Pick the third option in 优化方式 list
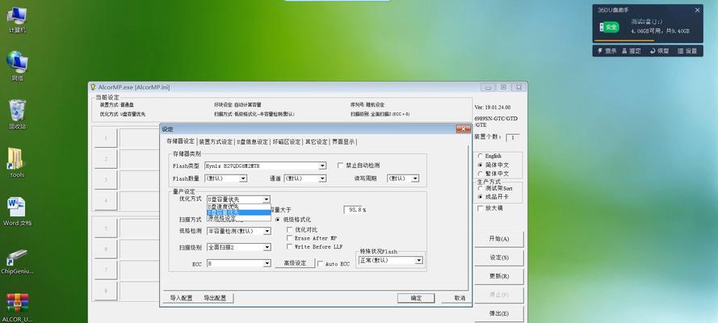The height and width of the screenshot is (323, 718). (x=238, y=218)
